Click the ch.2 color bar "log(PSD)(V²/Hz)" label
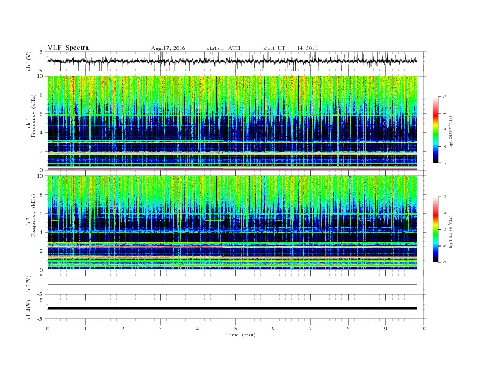477x369 pixels. [450, 232]
